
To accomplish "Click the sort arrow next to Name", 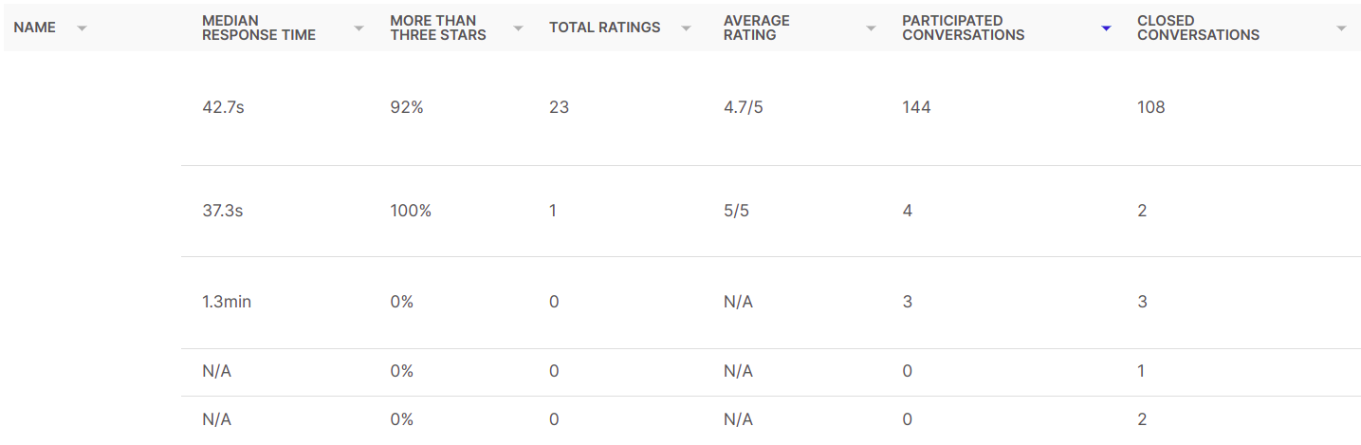I will 82,28.
